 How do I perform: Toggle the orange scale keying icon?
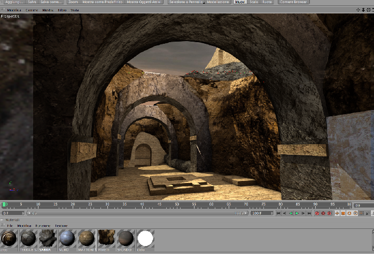[x=343, y=213]
